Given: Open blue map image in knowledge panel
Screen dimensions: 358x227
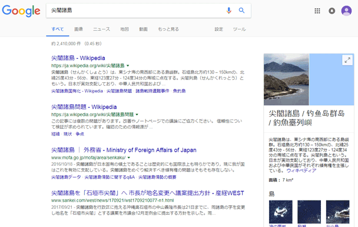Looking at the screenshot, I should (332, 79).
